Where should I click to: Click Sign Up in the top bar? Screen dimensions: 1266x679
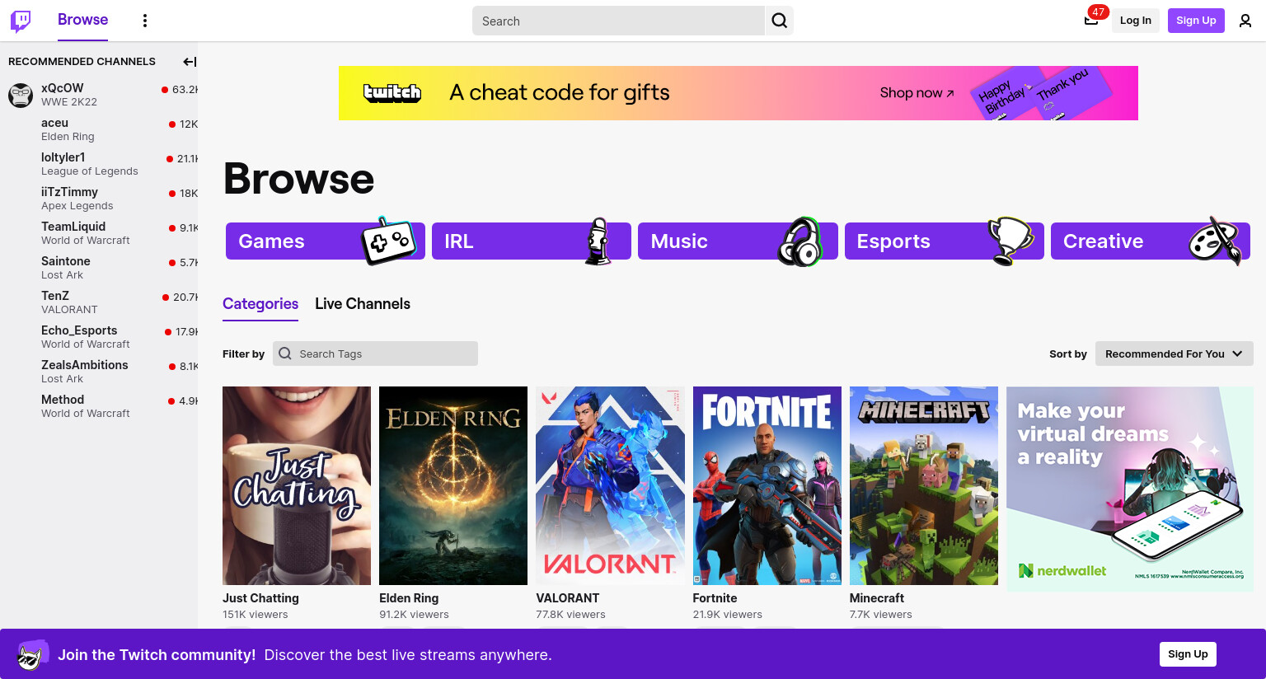[1196, 21]
